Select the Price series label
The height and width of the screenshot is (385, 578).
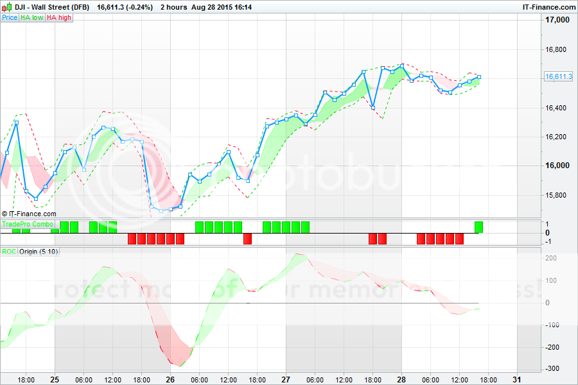(10, 17)
